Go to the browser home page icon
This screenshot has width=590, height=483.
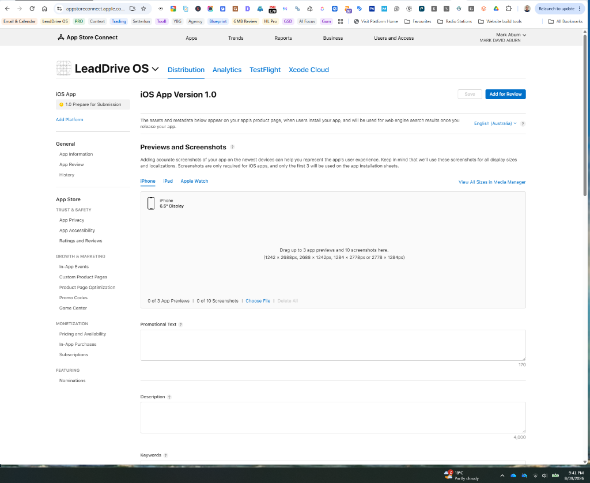coord(44,9)
